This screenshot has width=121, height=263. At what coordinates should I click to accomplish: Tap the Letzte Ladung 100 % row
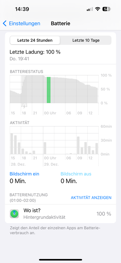point(60,55)
